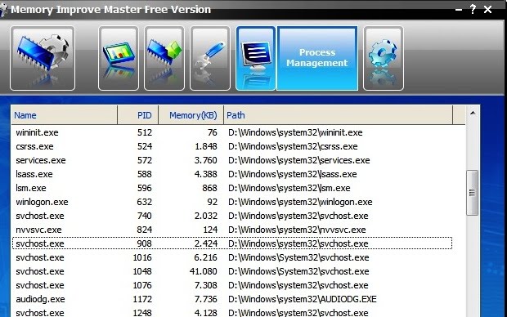Select the nvvsvc.exe process row

[232, 230]
